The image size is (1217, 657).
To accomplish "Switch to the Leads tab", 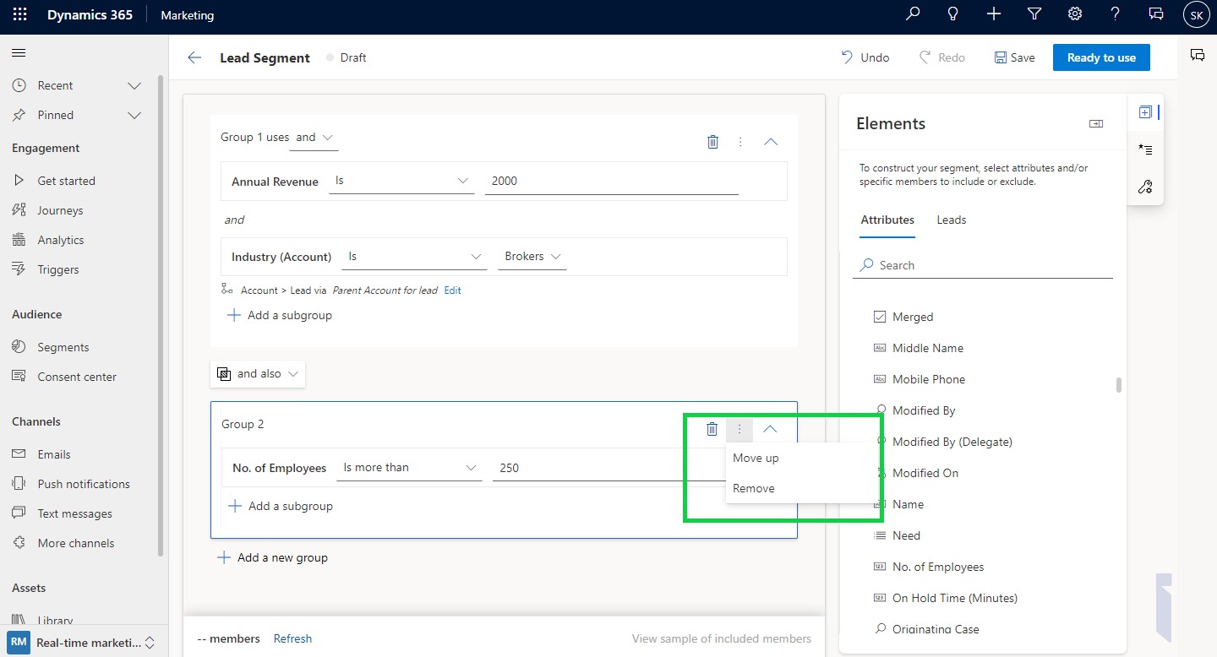I will 951,220.
